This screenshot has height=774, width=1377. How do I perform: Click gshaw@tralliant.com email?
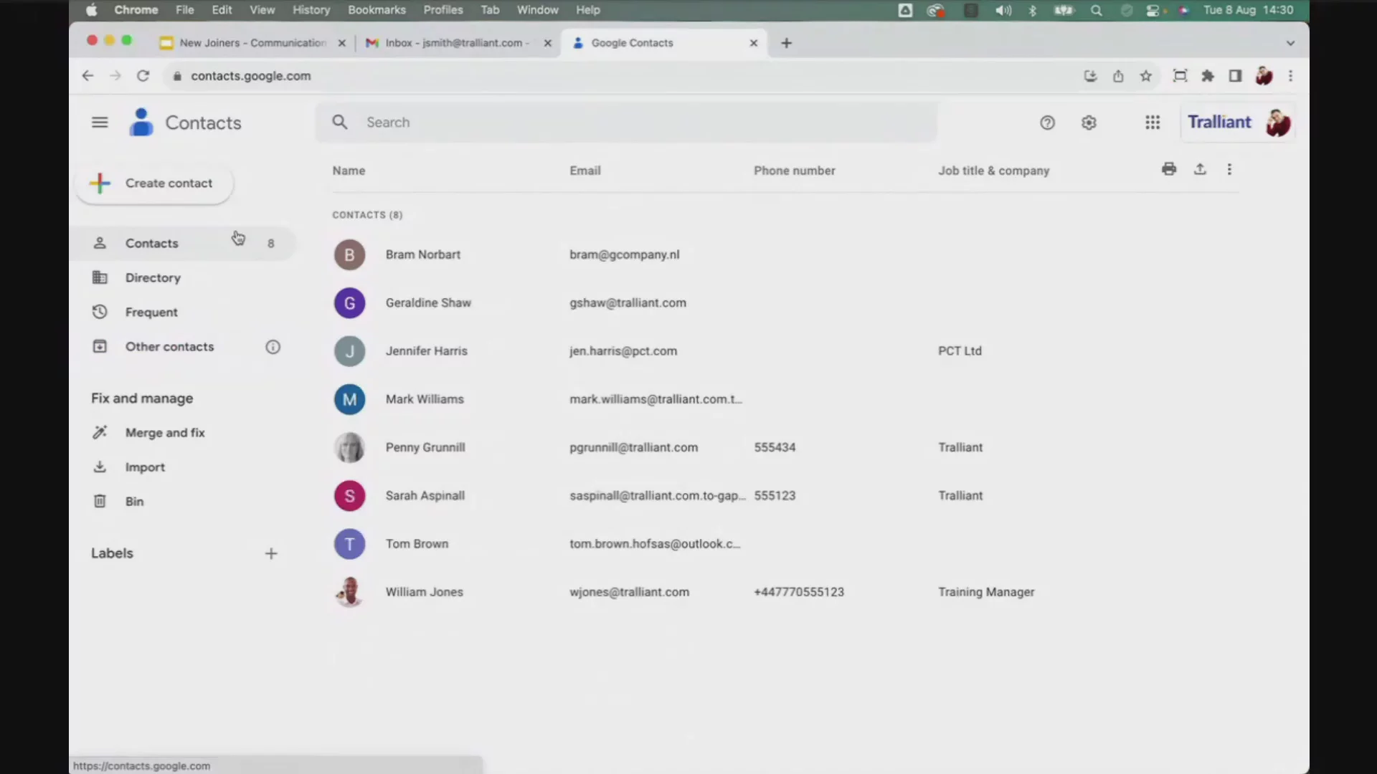(628, 303)
